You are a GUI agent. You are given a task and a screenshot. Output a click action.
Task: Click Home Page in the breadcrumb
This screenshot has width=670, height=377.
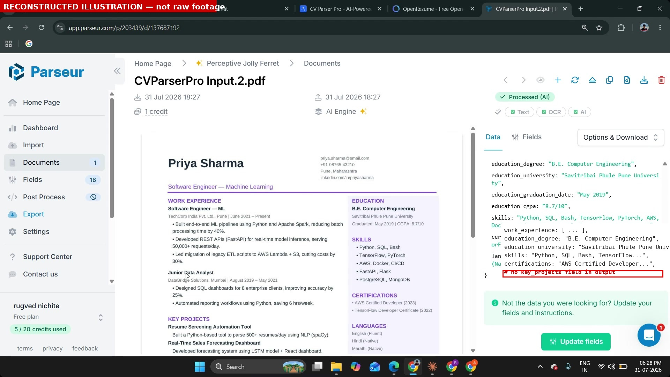click(153, 64)
